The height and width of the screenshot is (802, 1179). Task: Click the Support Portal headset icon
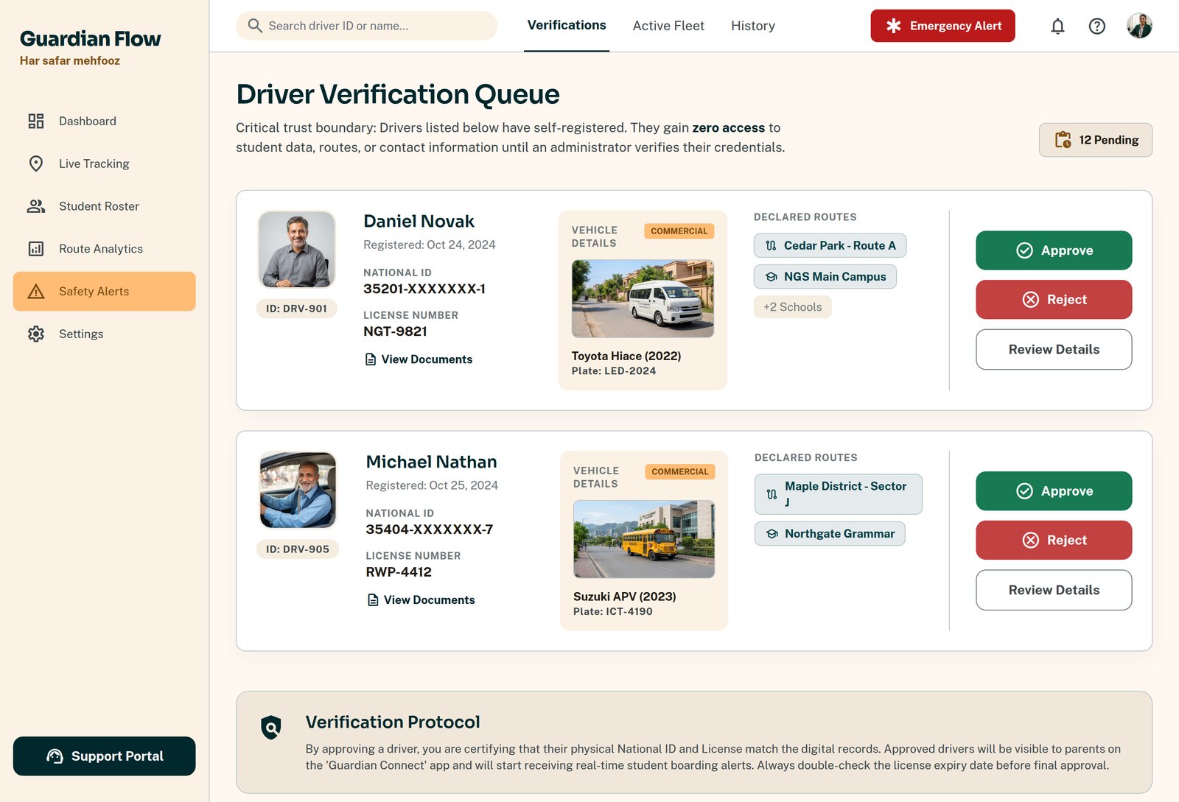click(55, 756)
